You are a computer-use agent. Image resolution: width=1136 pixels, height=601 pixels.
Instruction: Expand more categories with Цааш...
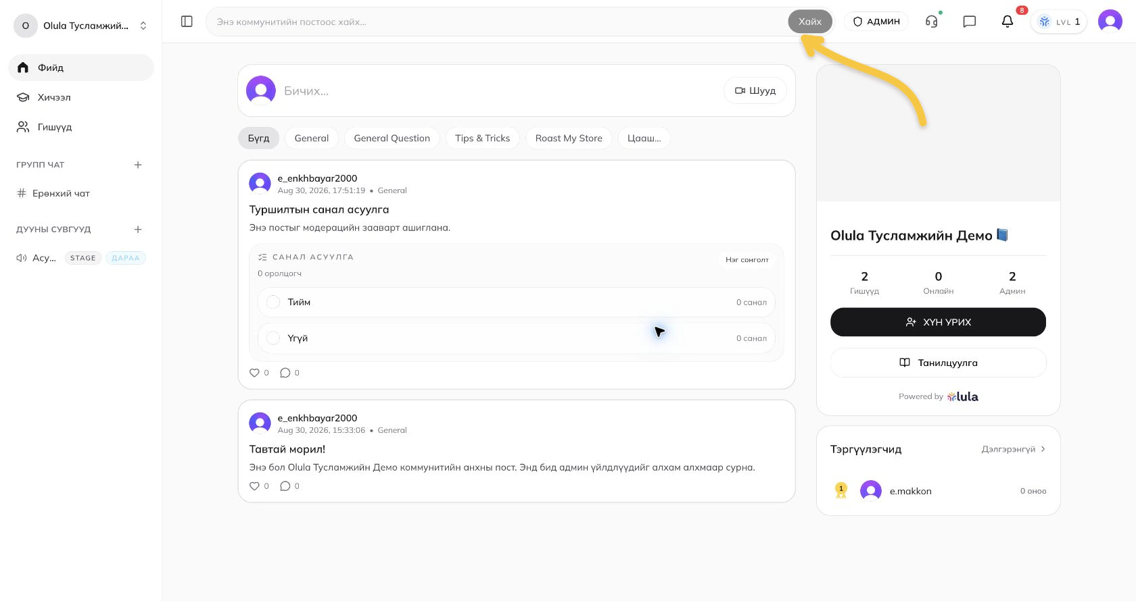(x=644, y=138)
